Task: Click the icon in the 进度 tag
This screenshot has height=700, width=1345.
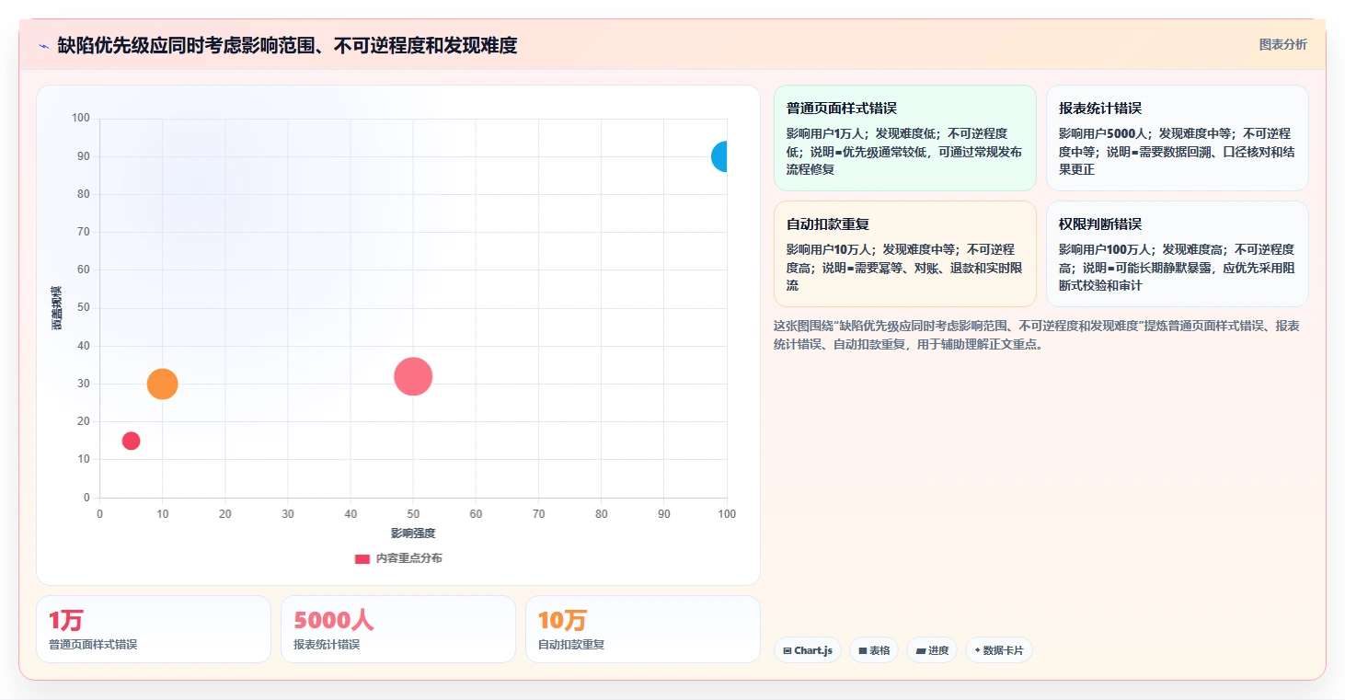Action: [x=920, y=651]
